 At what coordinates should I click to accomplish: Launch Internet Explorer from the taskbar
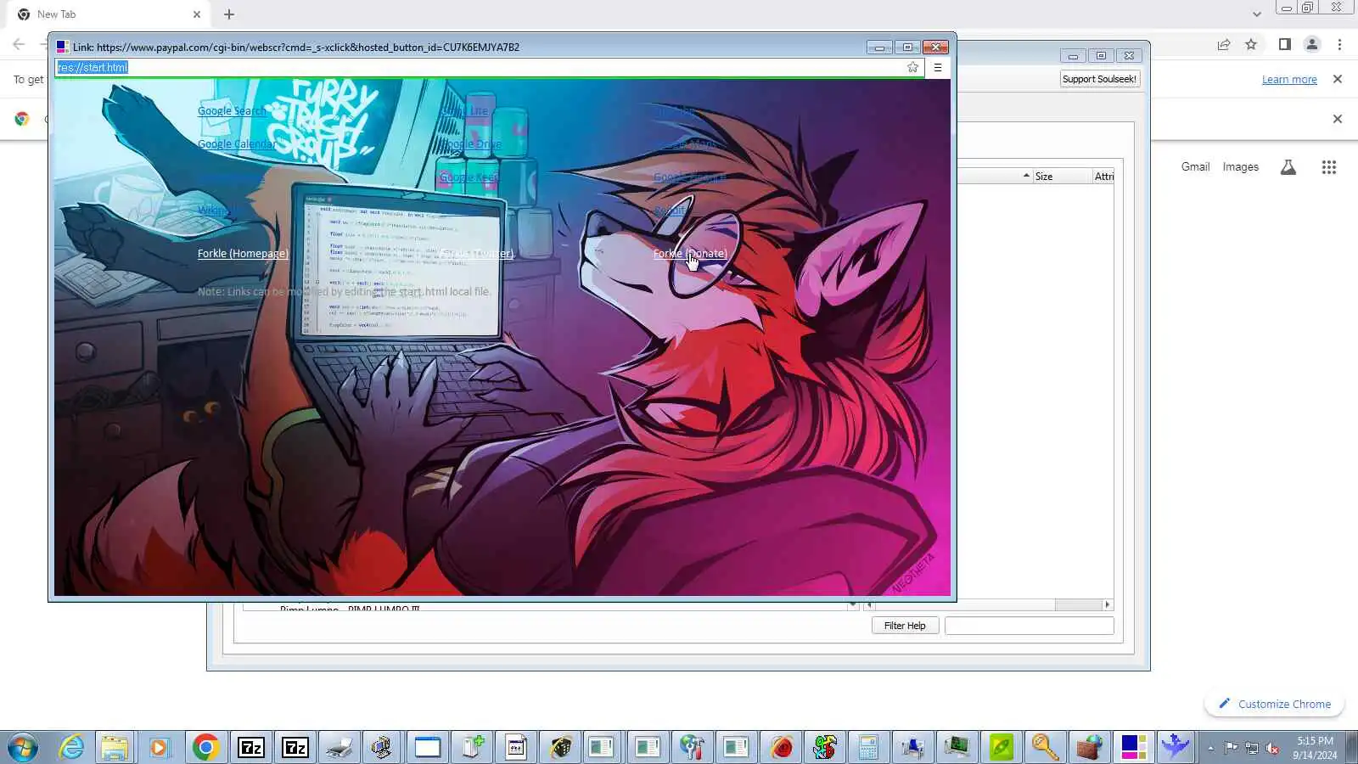click(x=71, y=747)
